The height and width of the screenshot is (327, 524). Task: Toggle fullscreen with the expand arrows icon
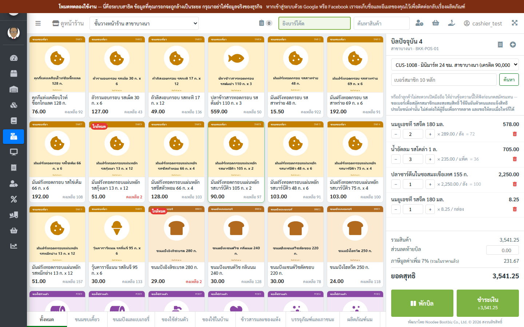[515, 23]
